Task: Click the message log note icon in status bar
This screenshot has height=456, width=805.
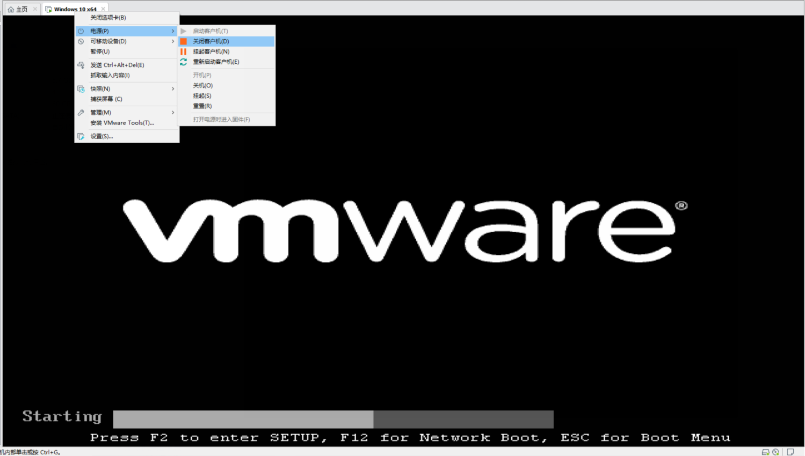Action: (791, 452)
